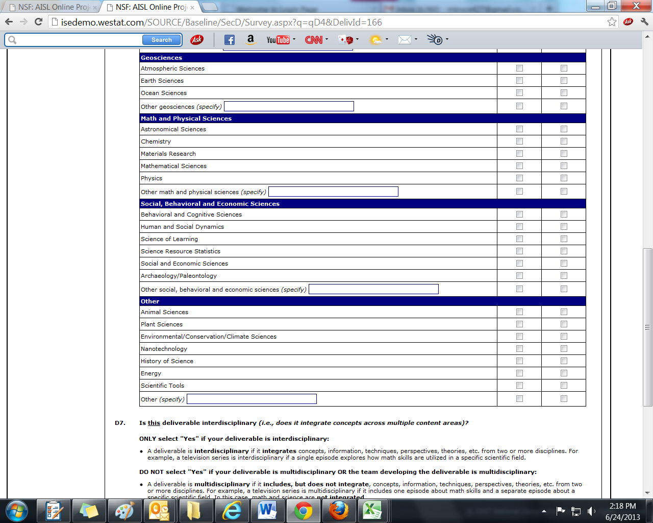Image resolution: width=653 pixels, height=523 pixels.
Task: Select second-column box for Archaeology/Paleontology
Action: click(x=564, y=276)
